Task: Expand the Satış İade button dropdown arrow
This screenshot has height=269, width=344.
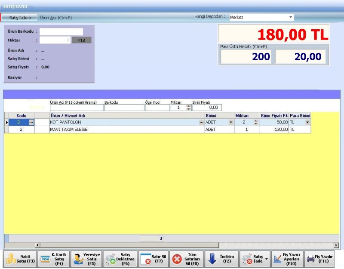Action: (266, 259)
